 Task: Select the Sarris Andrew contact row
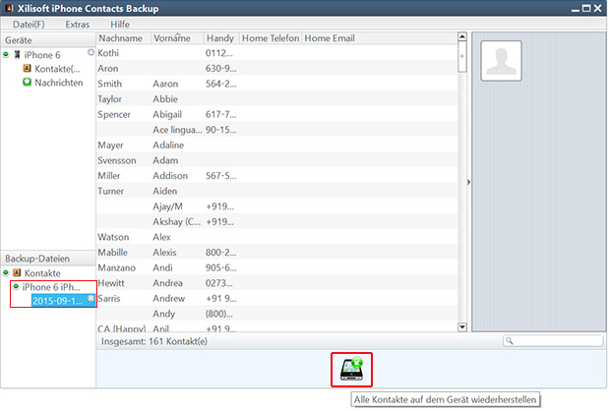[276, 298]
